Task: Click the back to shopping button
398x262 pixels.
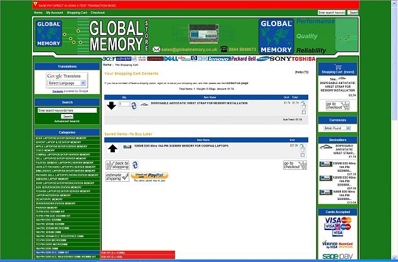Action: (x=117, y=165)
